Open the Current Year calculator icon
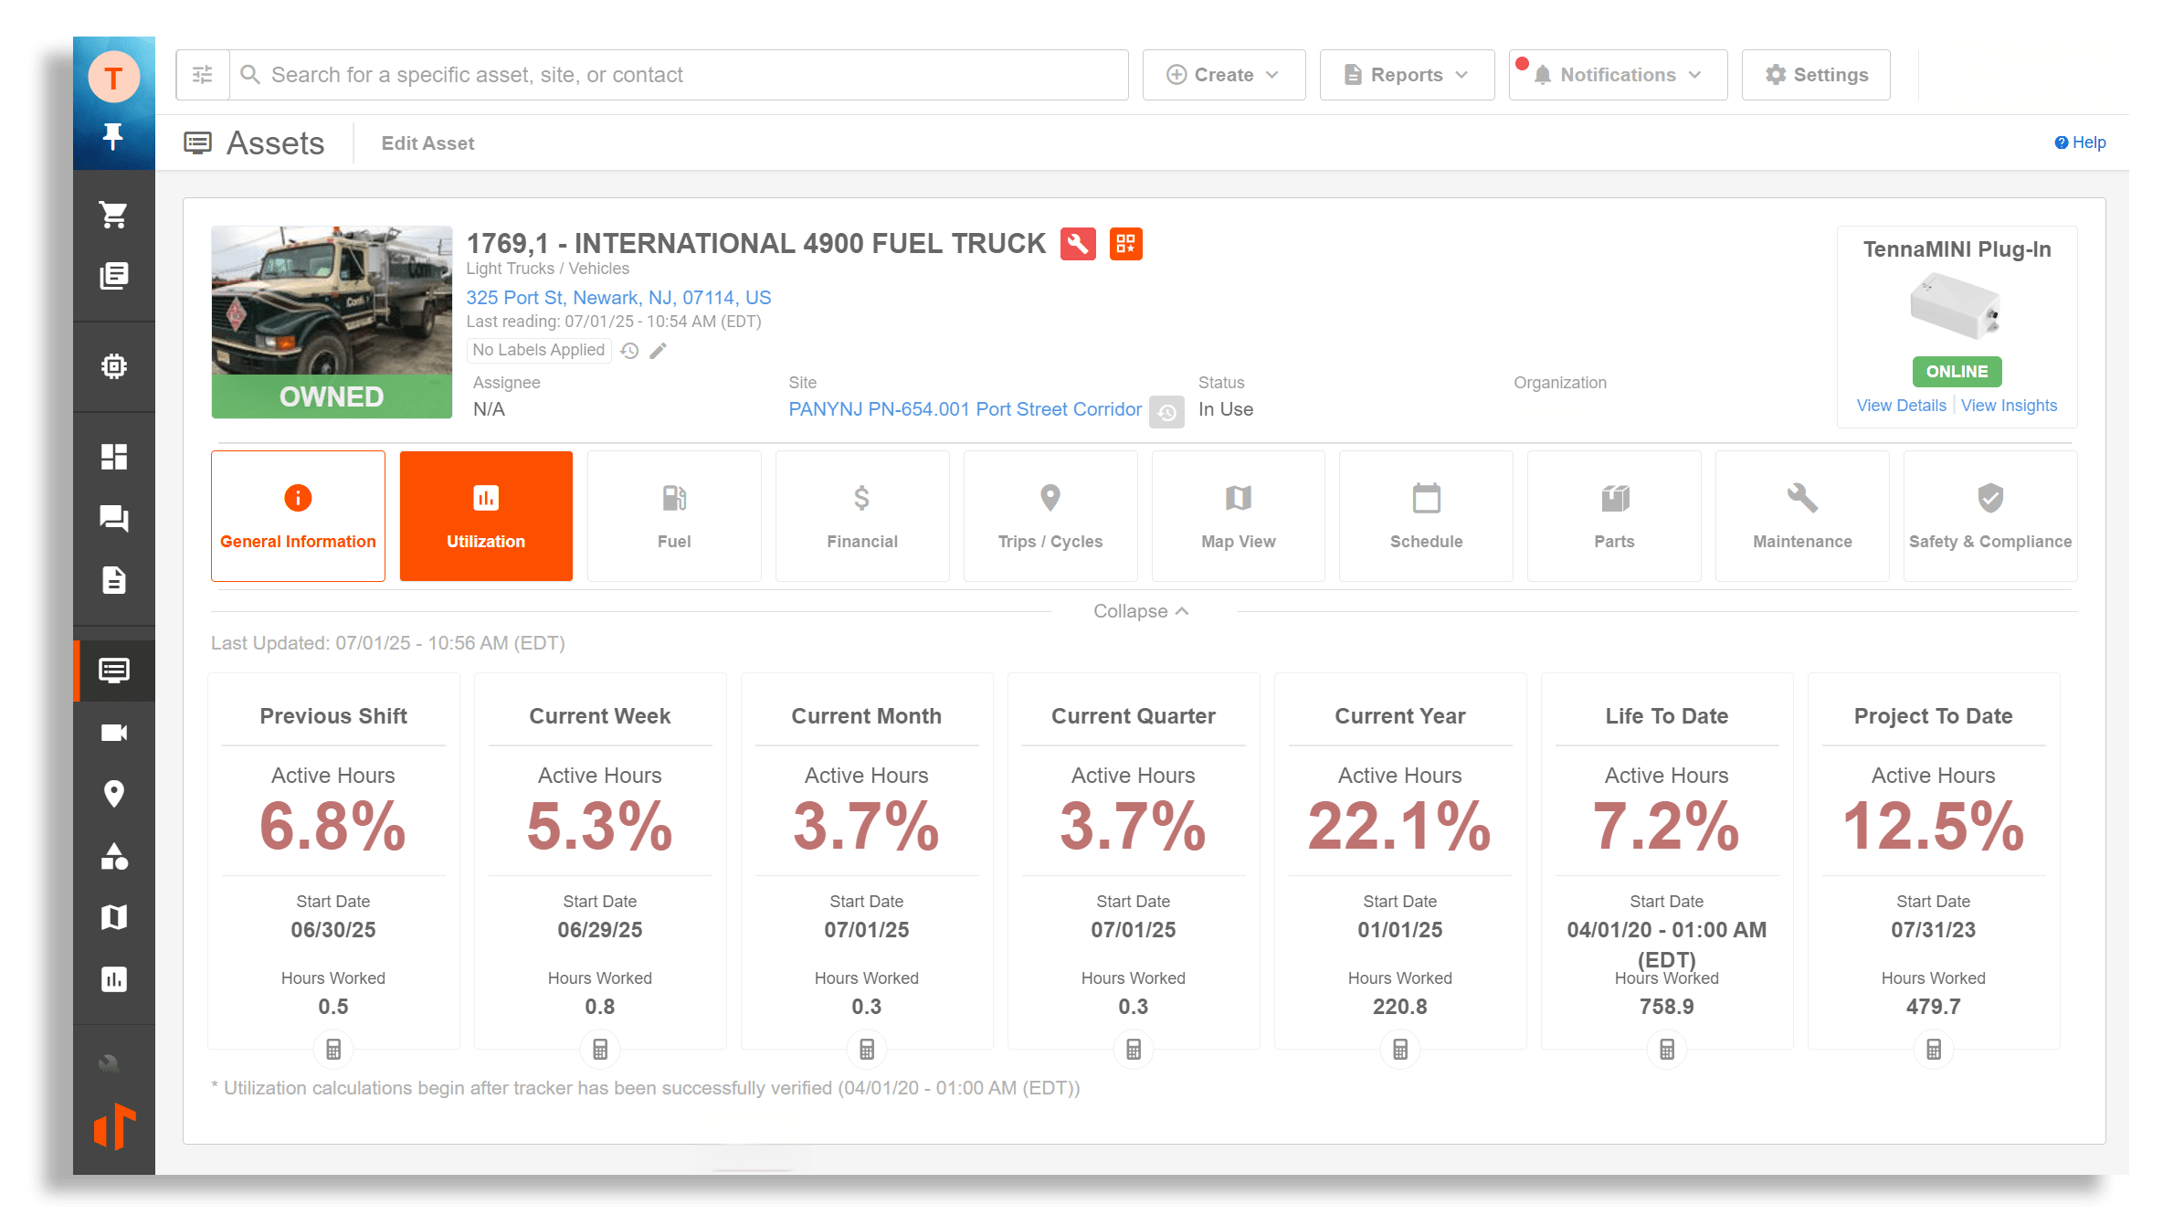The width and height of the screenshot is (2184, 1226). tap(1399, 1050)
